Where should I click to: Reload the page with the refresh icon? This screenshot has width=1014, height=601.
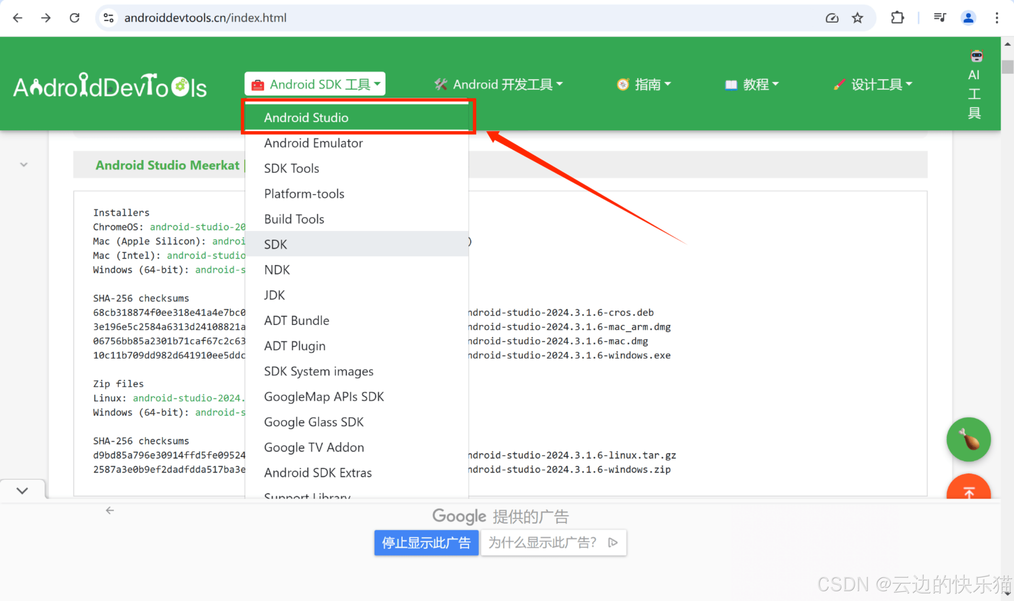74,18
